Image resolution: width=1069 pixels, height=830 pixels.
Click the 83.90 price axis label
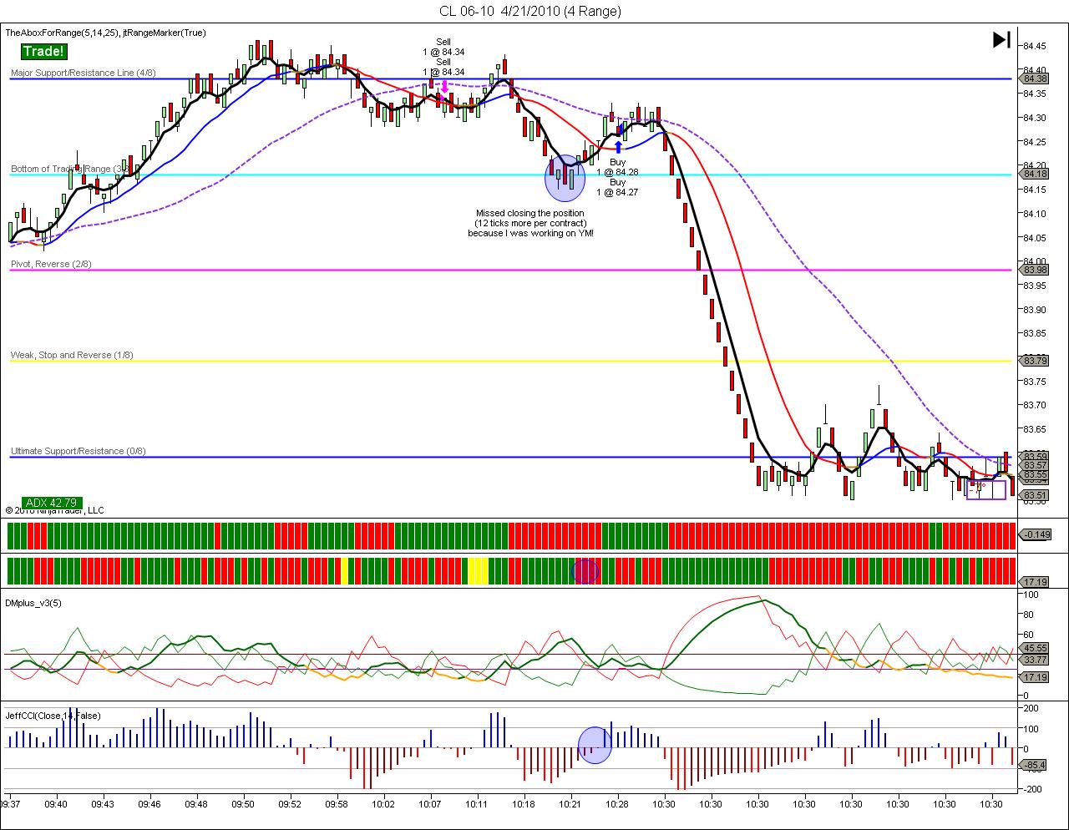(1034, 310)
